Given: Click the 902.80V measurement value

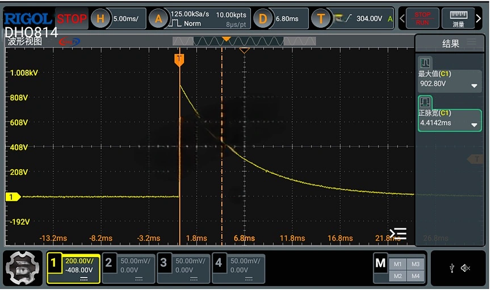Looking at the screenshot, I should pyautogui.click(x=433, y=83).
